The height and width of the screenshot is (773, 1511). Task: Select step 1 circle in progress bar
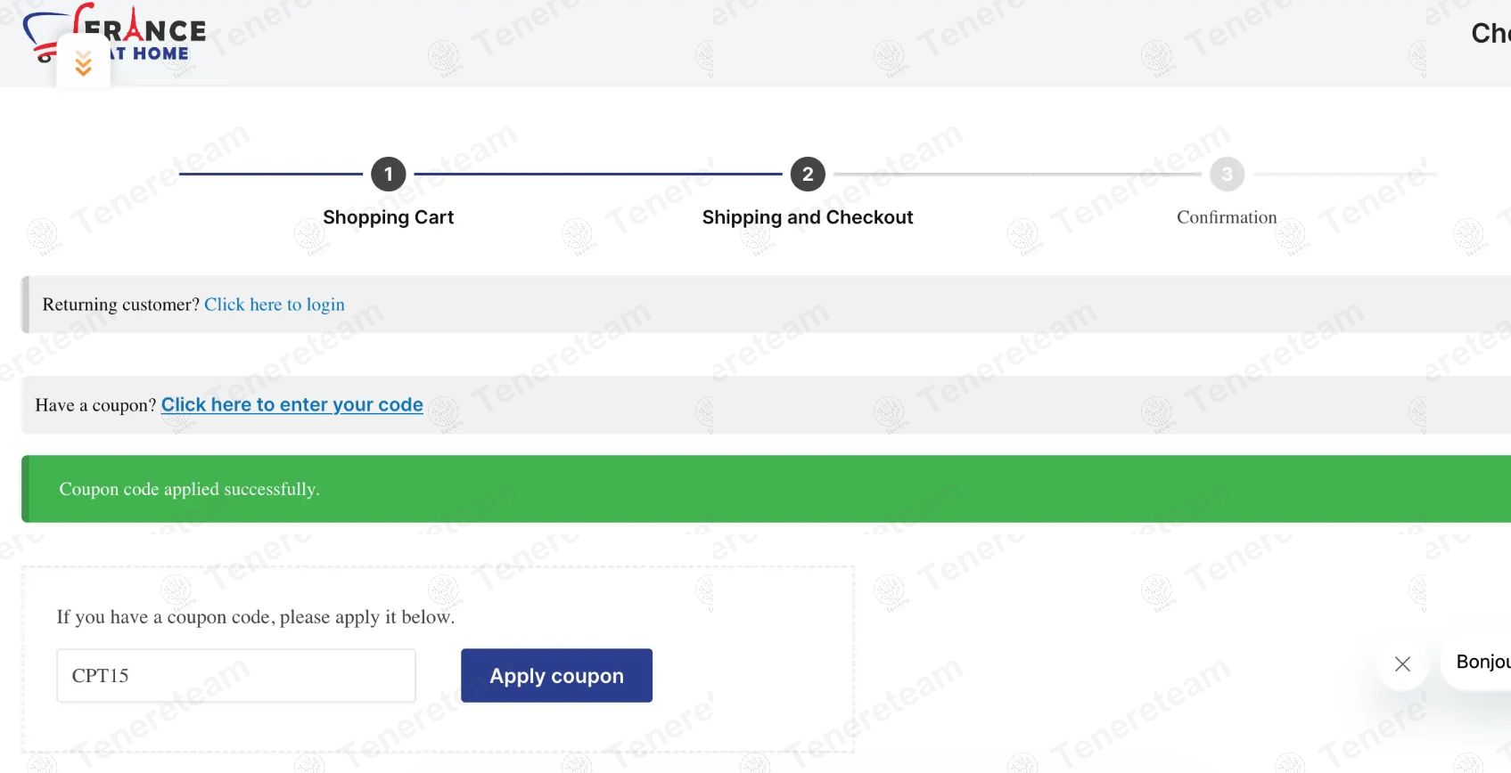coord(389,175)
